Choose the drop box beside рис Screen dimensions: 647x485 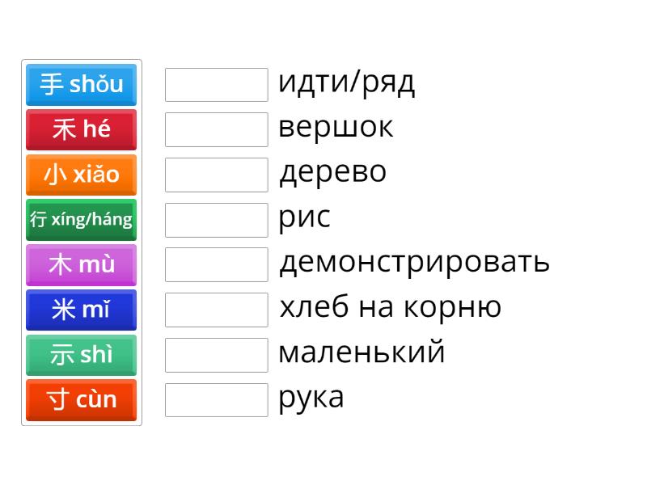tap(216, 219)
